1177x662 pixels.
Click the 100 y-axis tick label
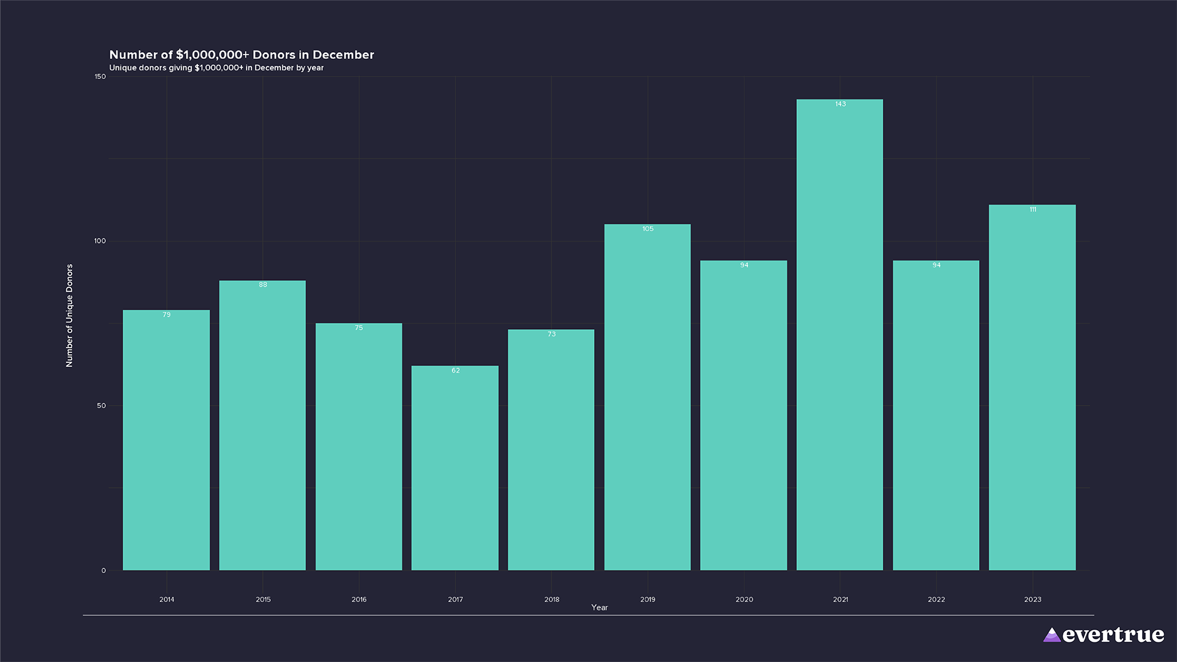100,241
